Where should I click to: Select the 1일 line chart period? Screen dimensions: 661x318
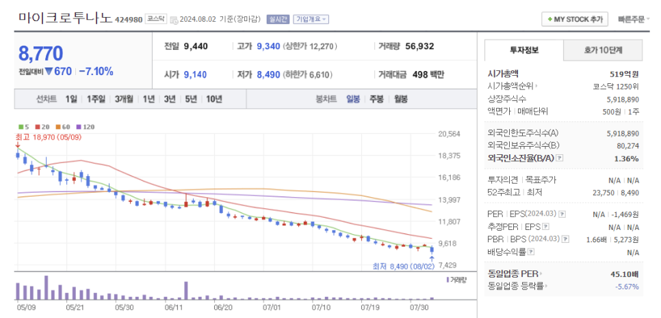pos(71,99)
